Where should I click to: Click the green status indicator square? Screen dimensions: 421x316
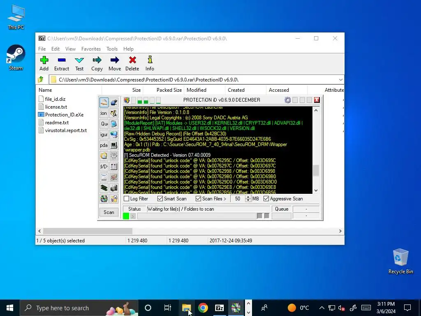(126, 216)
